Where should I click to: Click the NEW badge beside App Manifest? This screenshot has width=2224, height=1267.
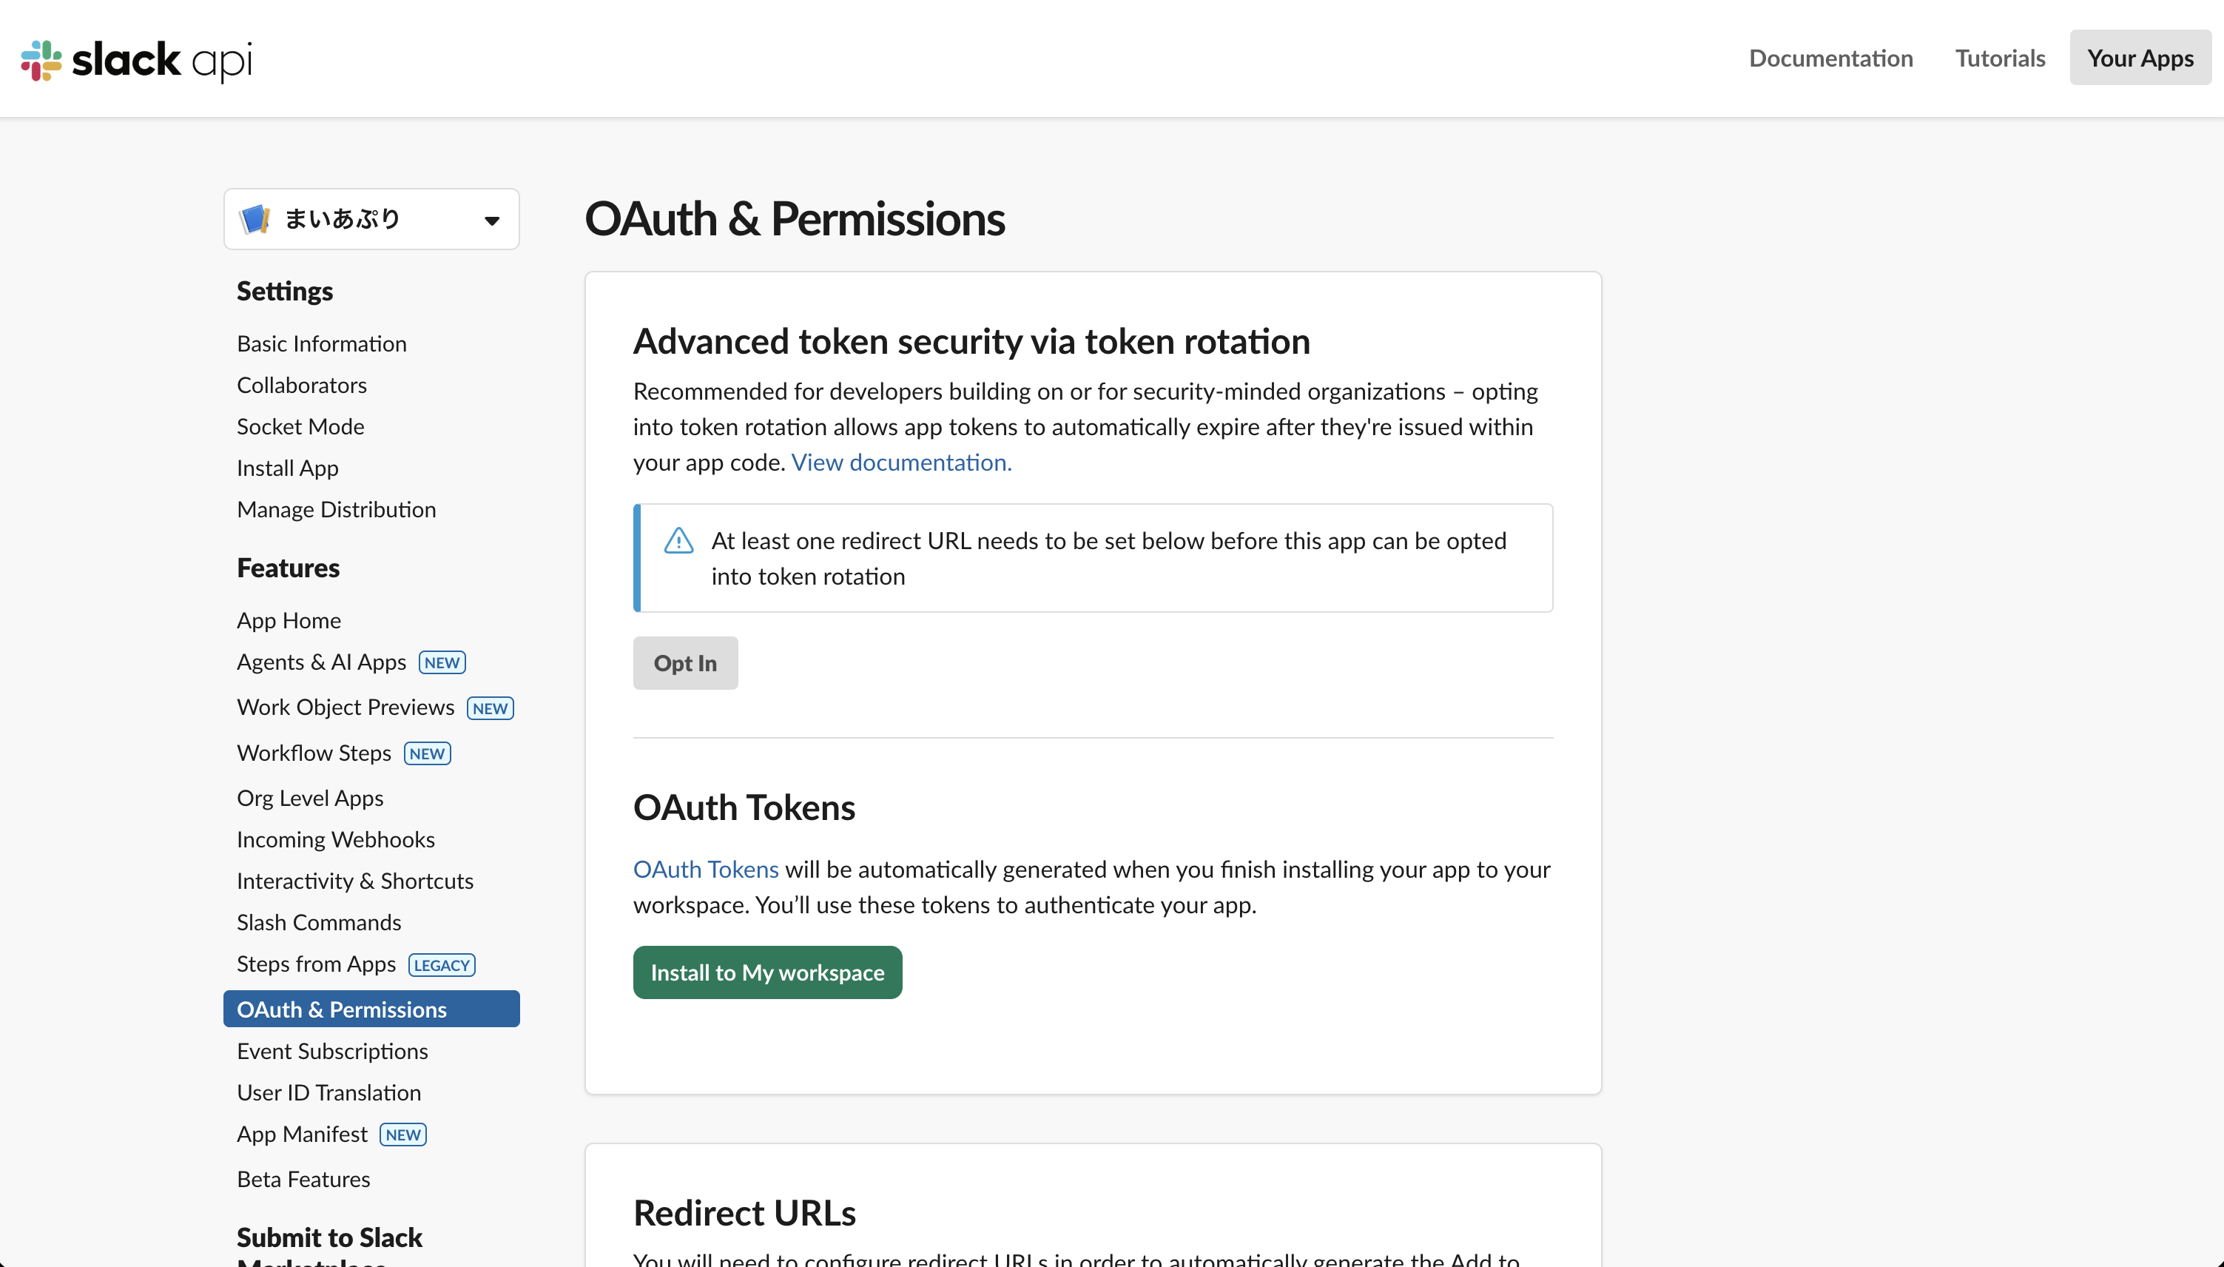(402, 1134)
